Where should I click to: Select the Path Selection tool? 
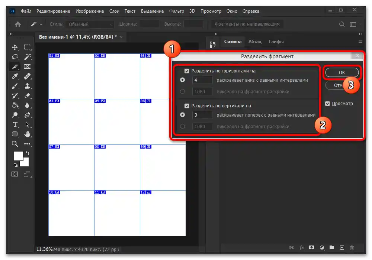point(27,124)
